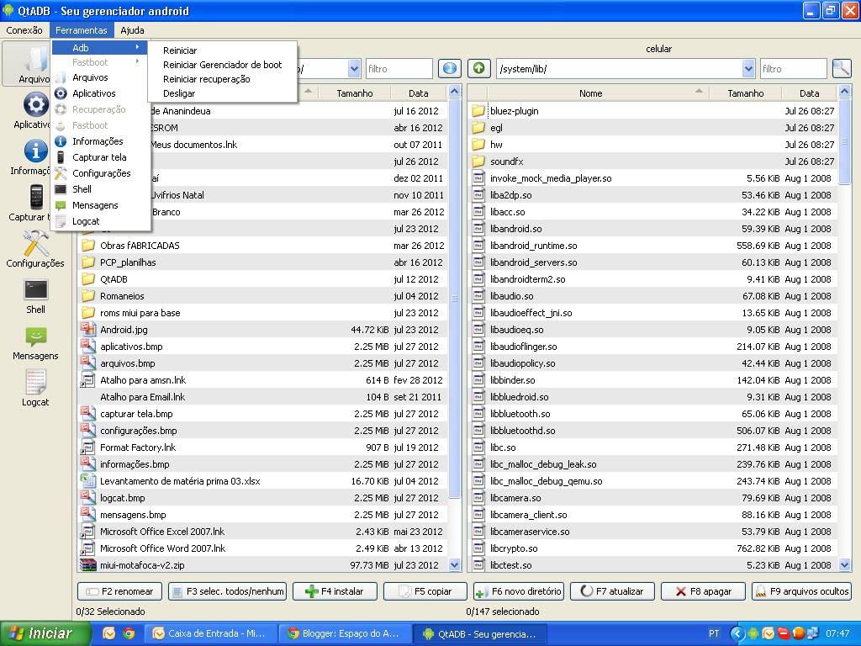Screen dimensions: 861x646
Task: Sort phone files by Data column
Action: pos(809,93)
